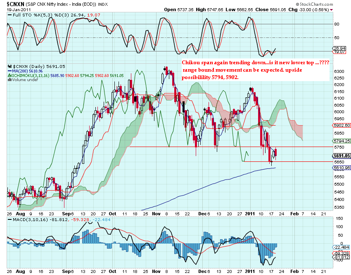351x275 pixels.
Task: Click the red down arrow beside Chg
Action: tap(331, 10)
